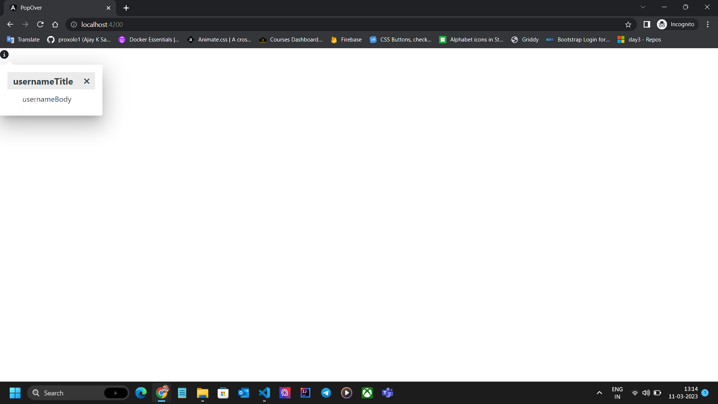Launch Telegram from the taskbar
718x404 pixels.
(326, 393)
